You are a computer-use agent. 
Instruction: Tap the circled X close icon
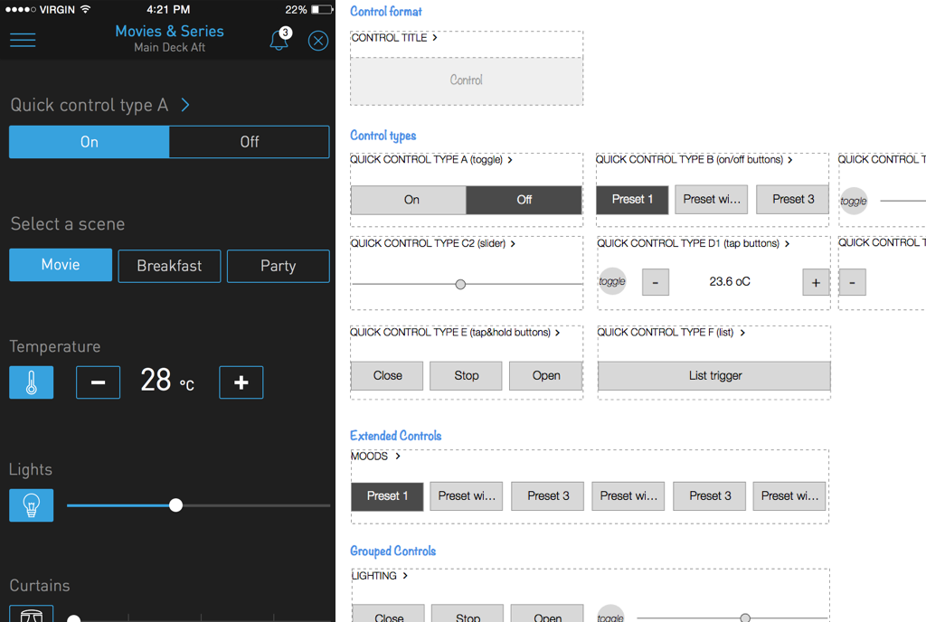[x=318, y=41]
